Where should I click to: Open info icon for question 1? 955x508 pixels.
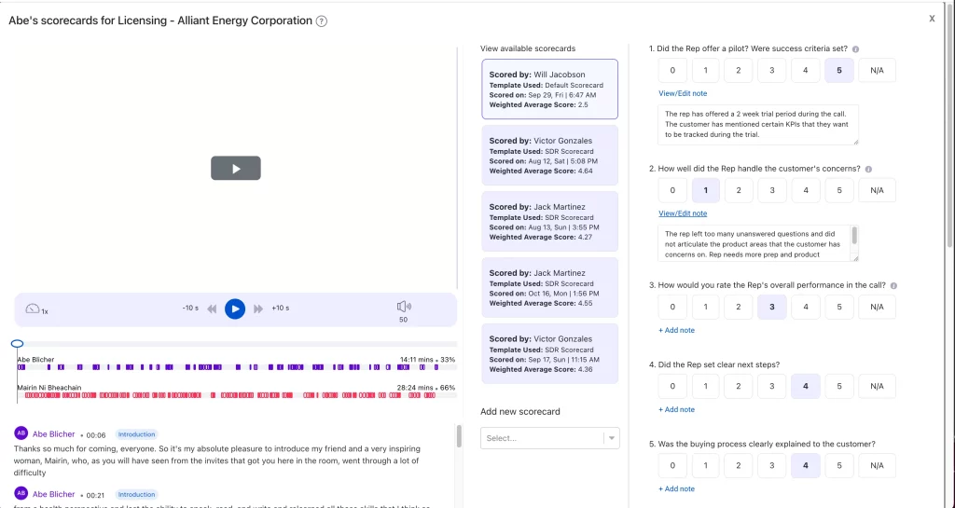pyautogui.click(x=856, y=49)
